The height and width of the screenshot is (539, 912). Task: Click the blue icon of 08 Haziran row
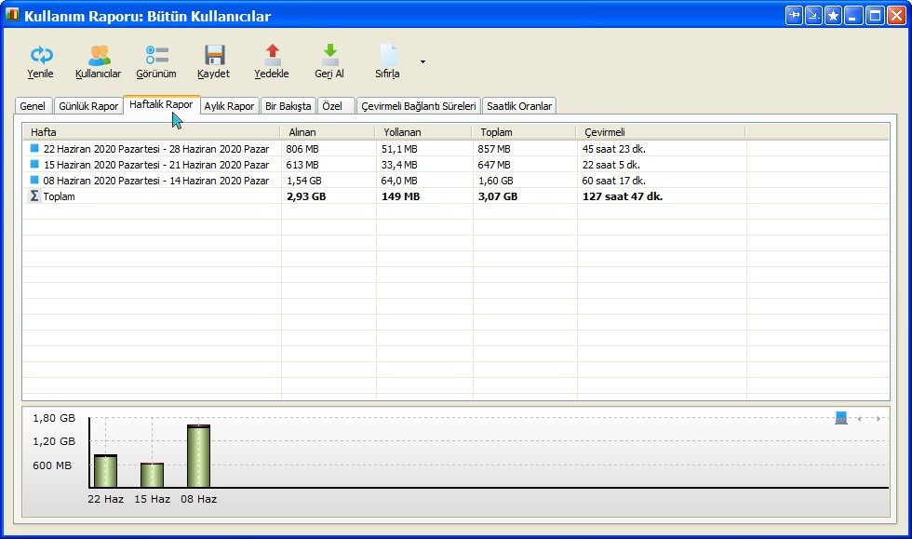[34, 180]
